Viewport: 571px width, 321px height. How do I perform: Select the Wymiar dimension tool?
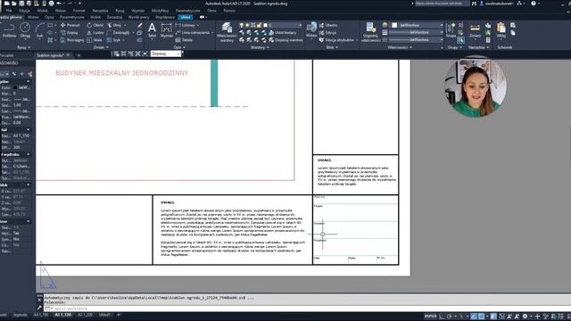tap(167, 29)
